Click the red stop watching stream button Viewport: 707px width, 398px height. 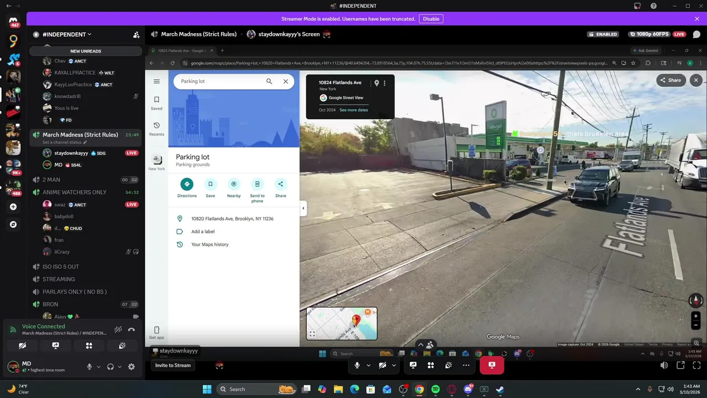point(492,365)
